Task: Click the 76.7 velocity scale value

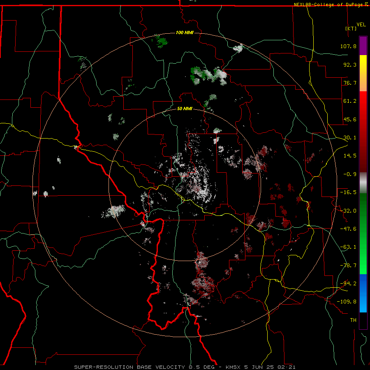Action: click(x=350, y=83)
